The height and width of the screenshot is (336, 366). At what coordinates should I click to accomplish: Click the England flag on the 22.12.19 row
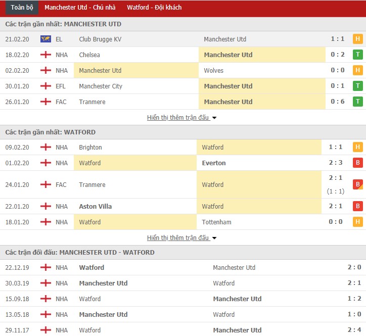point(45,267)
